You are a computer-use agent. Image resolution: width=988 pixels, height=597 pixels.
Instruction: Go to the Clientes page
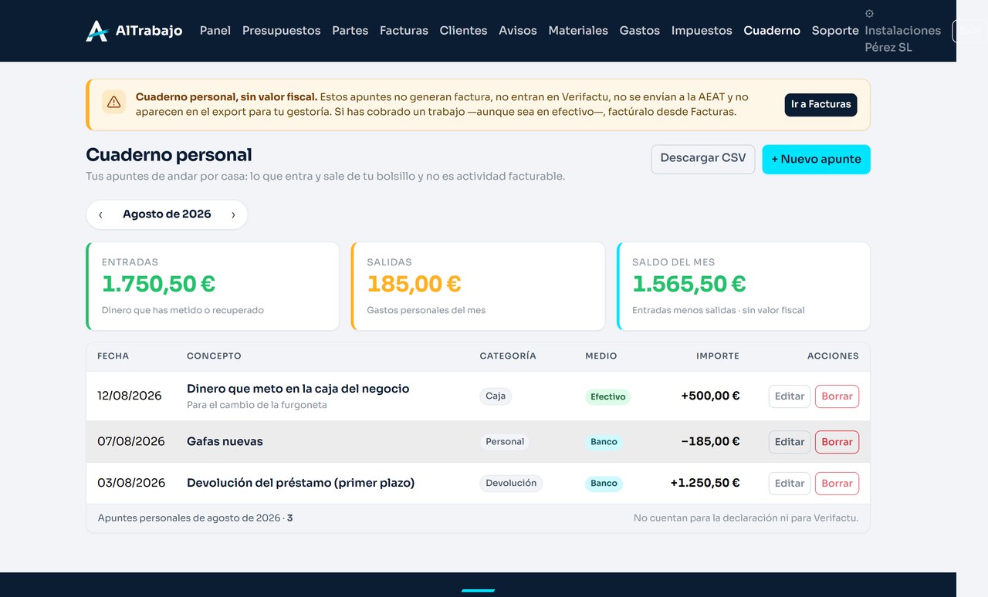463,31
